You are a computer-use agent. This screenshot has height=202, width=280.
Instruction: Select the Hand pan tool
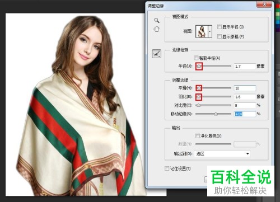156,29
